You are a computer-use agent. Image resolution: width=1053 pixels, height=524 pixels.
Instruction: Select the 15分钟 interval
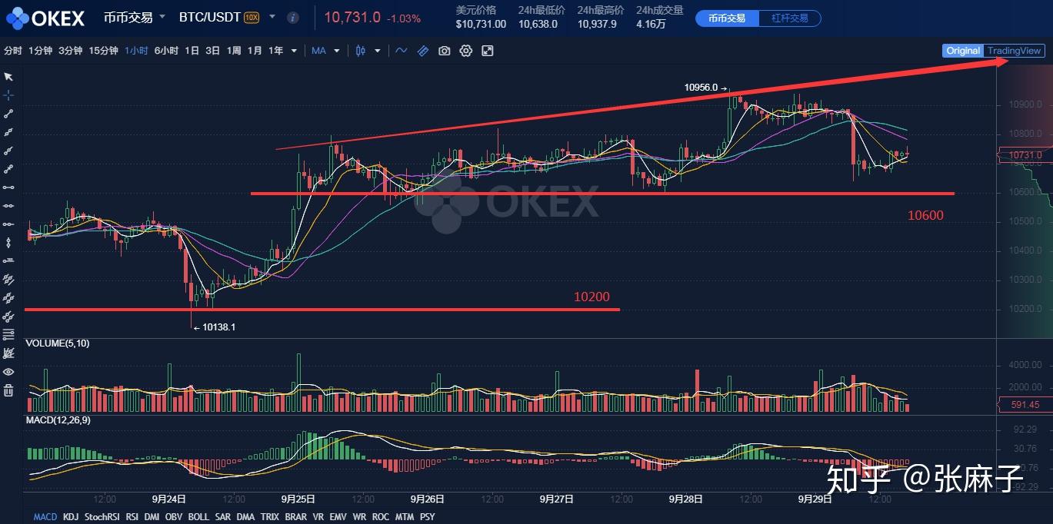click(x=103, y=51)
